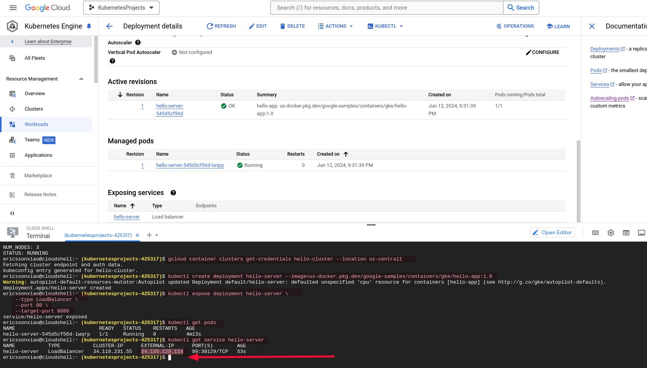Click the Cloud Shell session layout icon
This screenshot has height=368, width=647.
pyautogui.click(x=642, y=233)
